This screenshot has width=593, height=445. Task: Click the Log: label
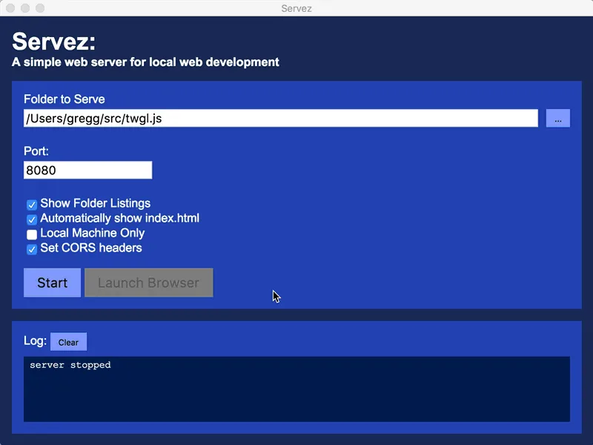tap(36, 340)
